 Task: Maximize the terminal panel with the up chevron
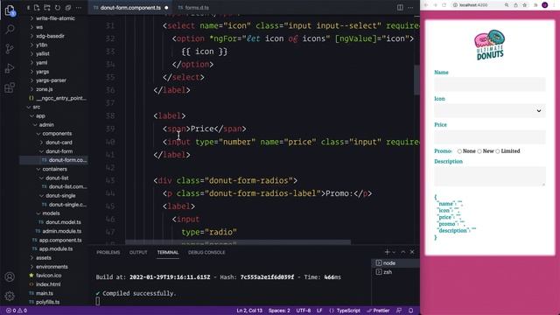pos(403,252)
